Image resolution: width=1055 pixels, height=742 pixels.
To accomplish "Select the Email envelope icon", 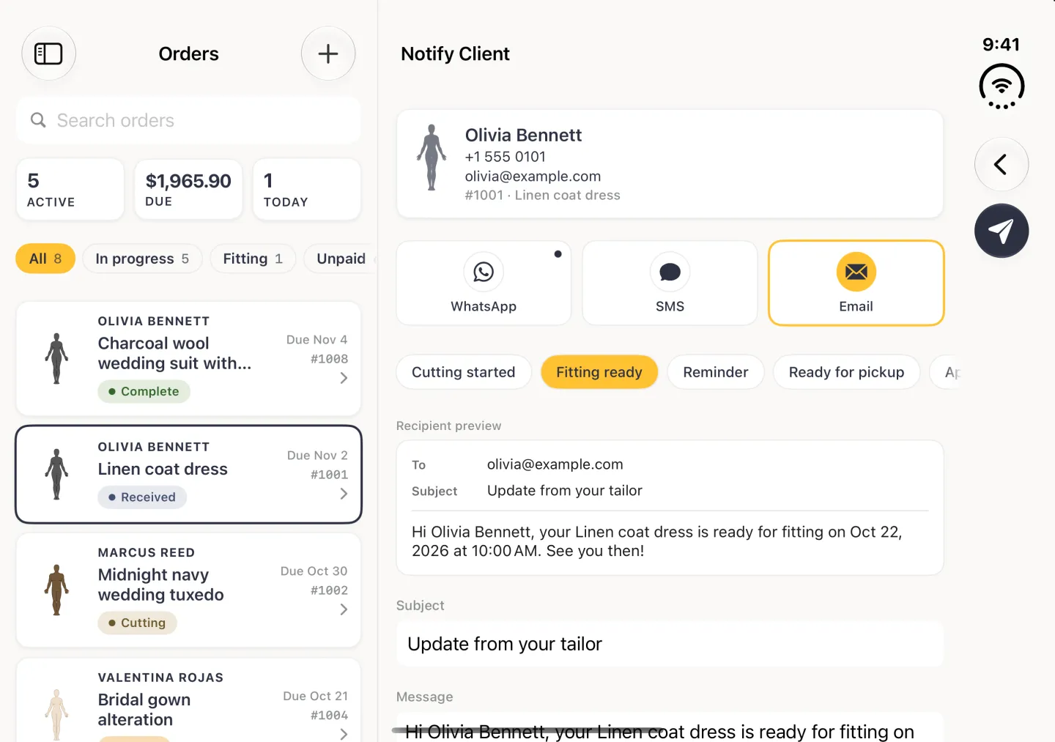I will coord(856,272).
